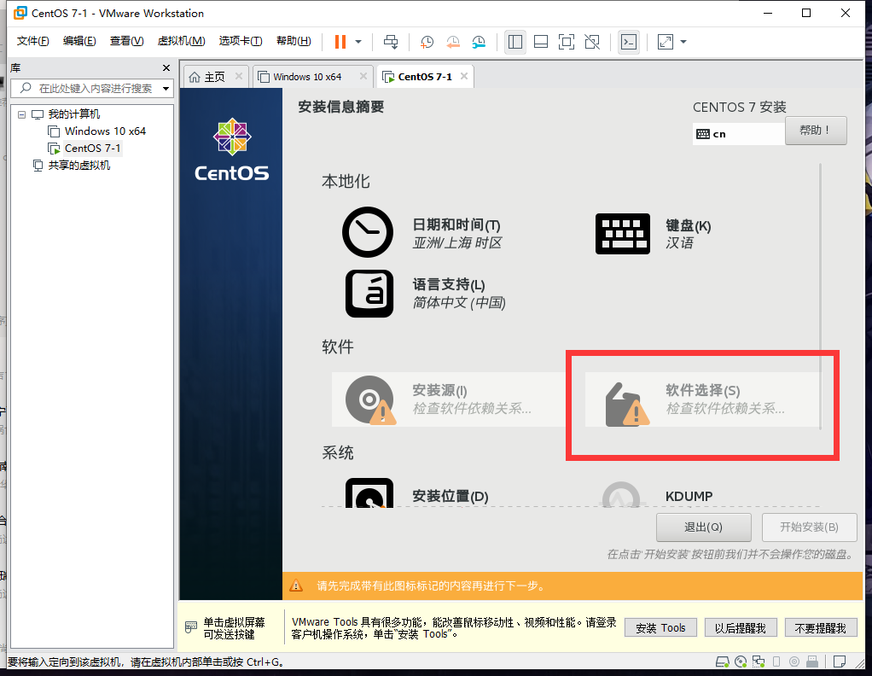Toggle the console view icon
The image size is (872, 676).
pyautogui.click(x=629, y=42)
